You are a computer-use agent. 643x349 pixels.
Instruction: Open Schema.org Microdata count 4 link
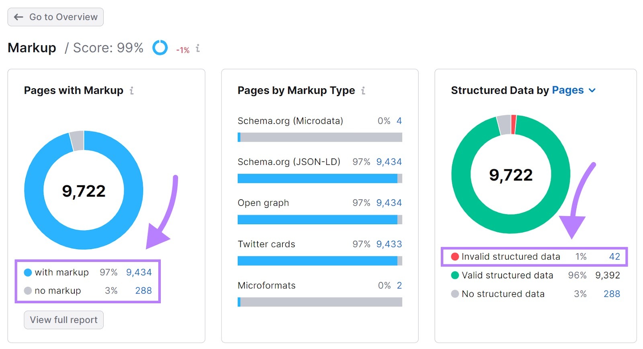[399, 121]
